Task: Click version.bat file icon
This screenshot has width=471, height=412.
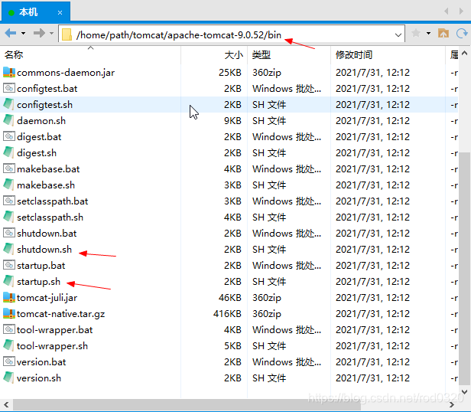Action: point(9,361)
